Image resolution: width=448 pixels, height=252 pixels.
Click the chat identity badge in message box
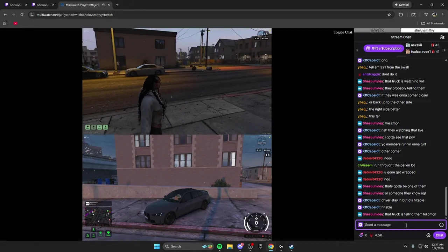pyautogui.click(x=360, y=225)
